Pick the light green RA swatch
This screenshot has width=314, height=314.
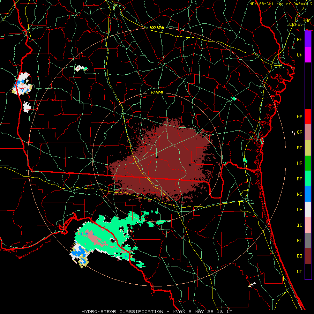pyautogui.click(x=308, y=179)
